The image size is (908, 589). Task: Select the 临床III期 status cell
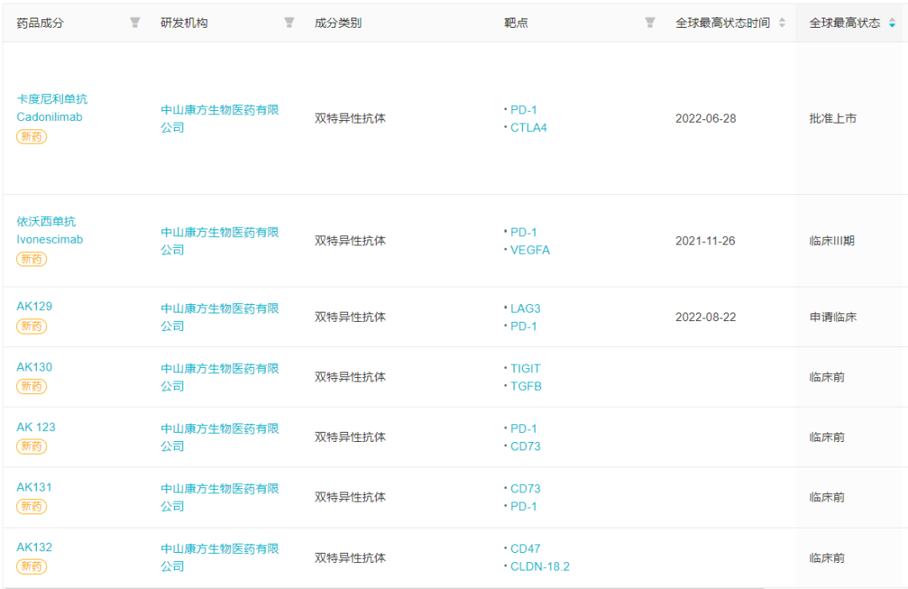pos(831,240)
